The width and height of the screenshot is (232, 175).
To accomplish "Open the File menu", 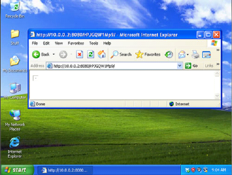I will tap(35, 43).
